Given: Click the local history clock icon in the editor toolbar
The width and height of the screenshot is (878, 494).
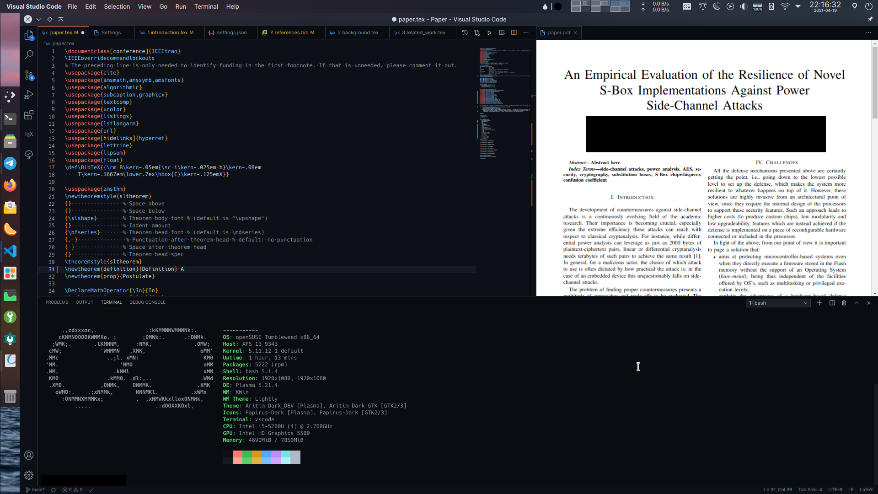Looking at the screenshot, I should 465,32.
